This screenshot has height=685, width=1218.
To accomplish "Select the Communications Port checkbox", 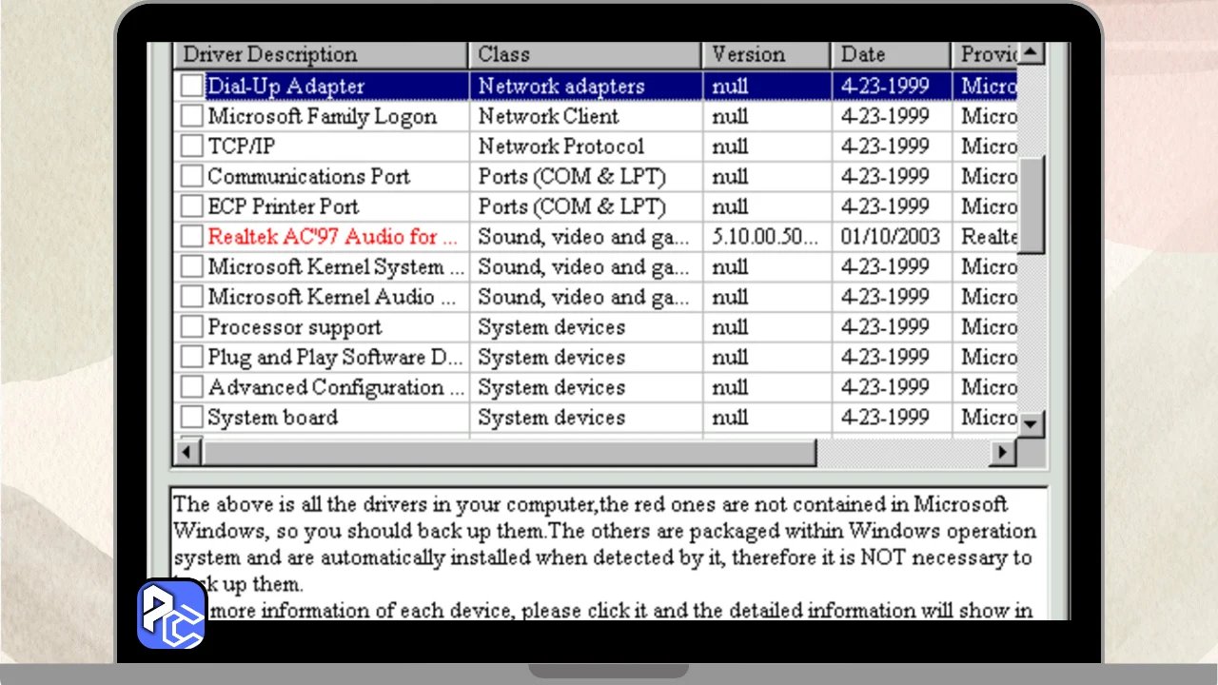I will [x=192, y=176].
